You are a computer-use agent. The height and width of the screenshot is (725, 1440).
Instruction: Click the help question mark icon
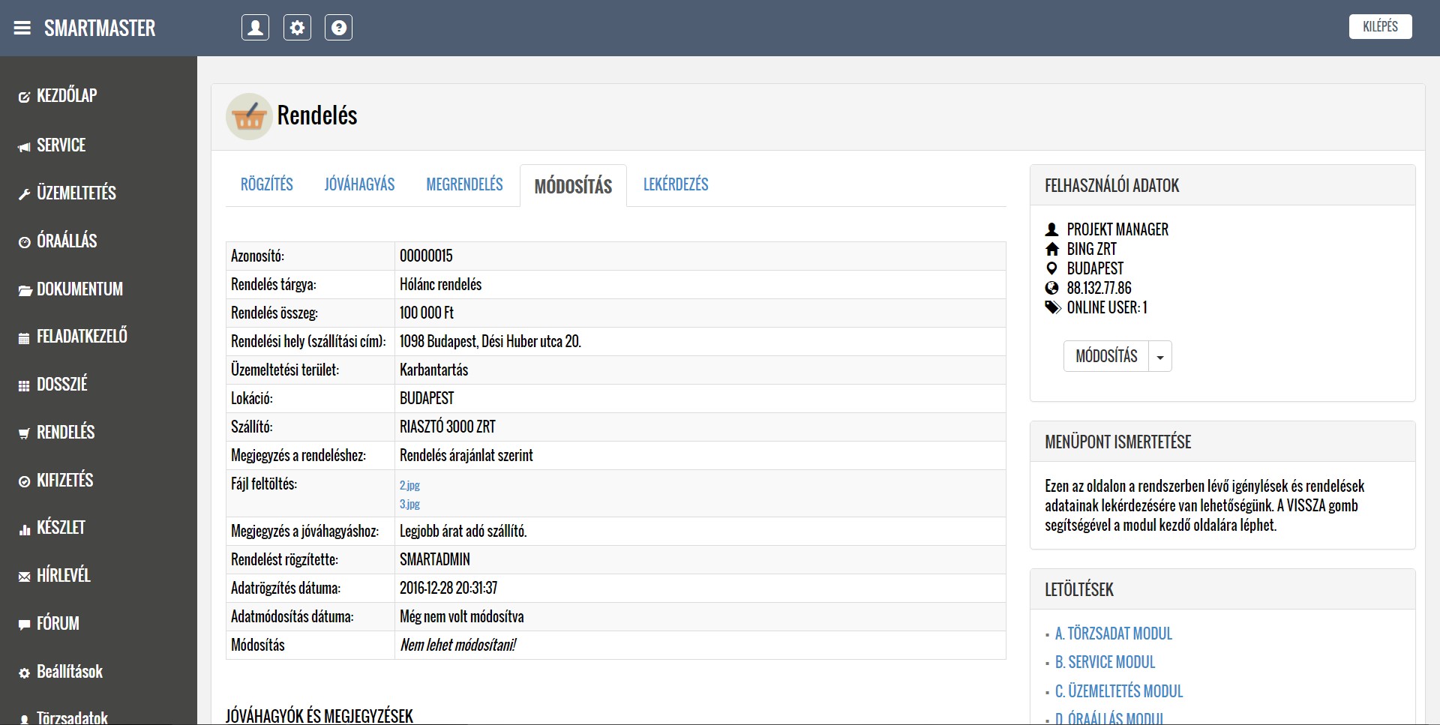338,28
